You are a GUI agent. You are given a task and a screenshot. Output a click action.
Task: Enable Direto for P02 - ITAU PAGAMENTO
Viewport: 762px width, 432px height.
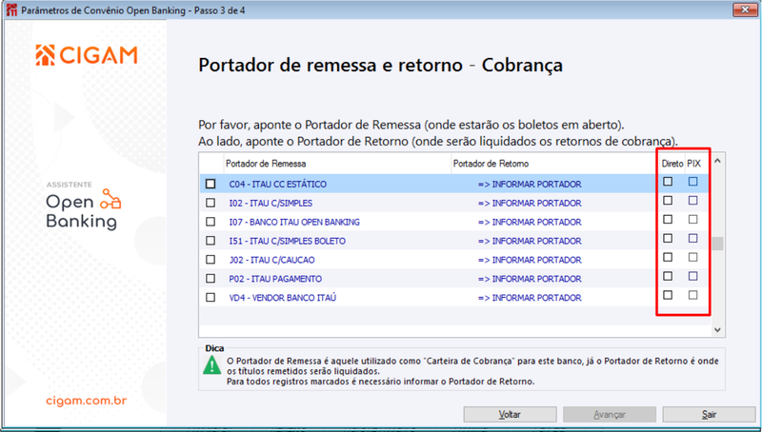(x=669, y=276)
